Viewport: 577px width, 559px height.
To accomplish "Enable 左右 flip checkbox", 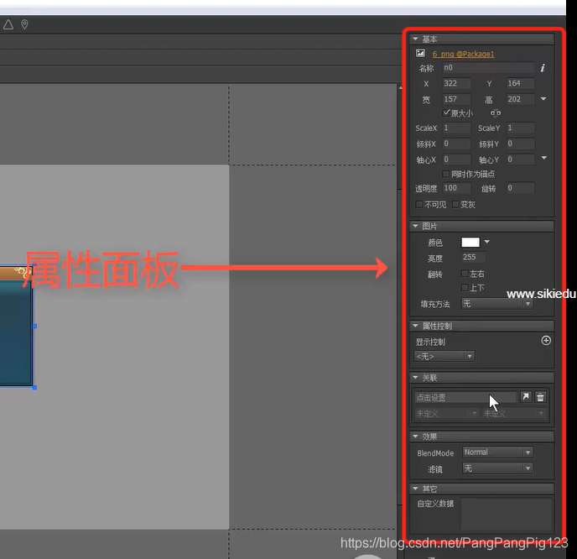I will pos(465,274).
